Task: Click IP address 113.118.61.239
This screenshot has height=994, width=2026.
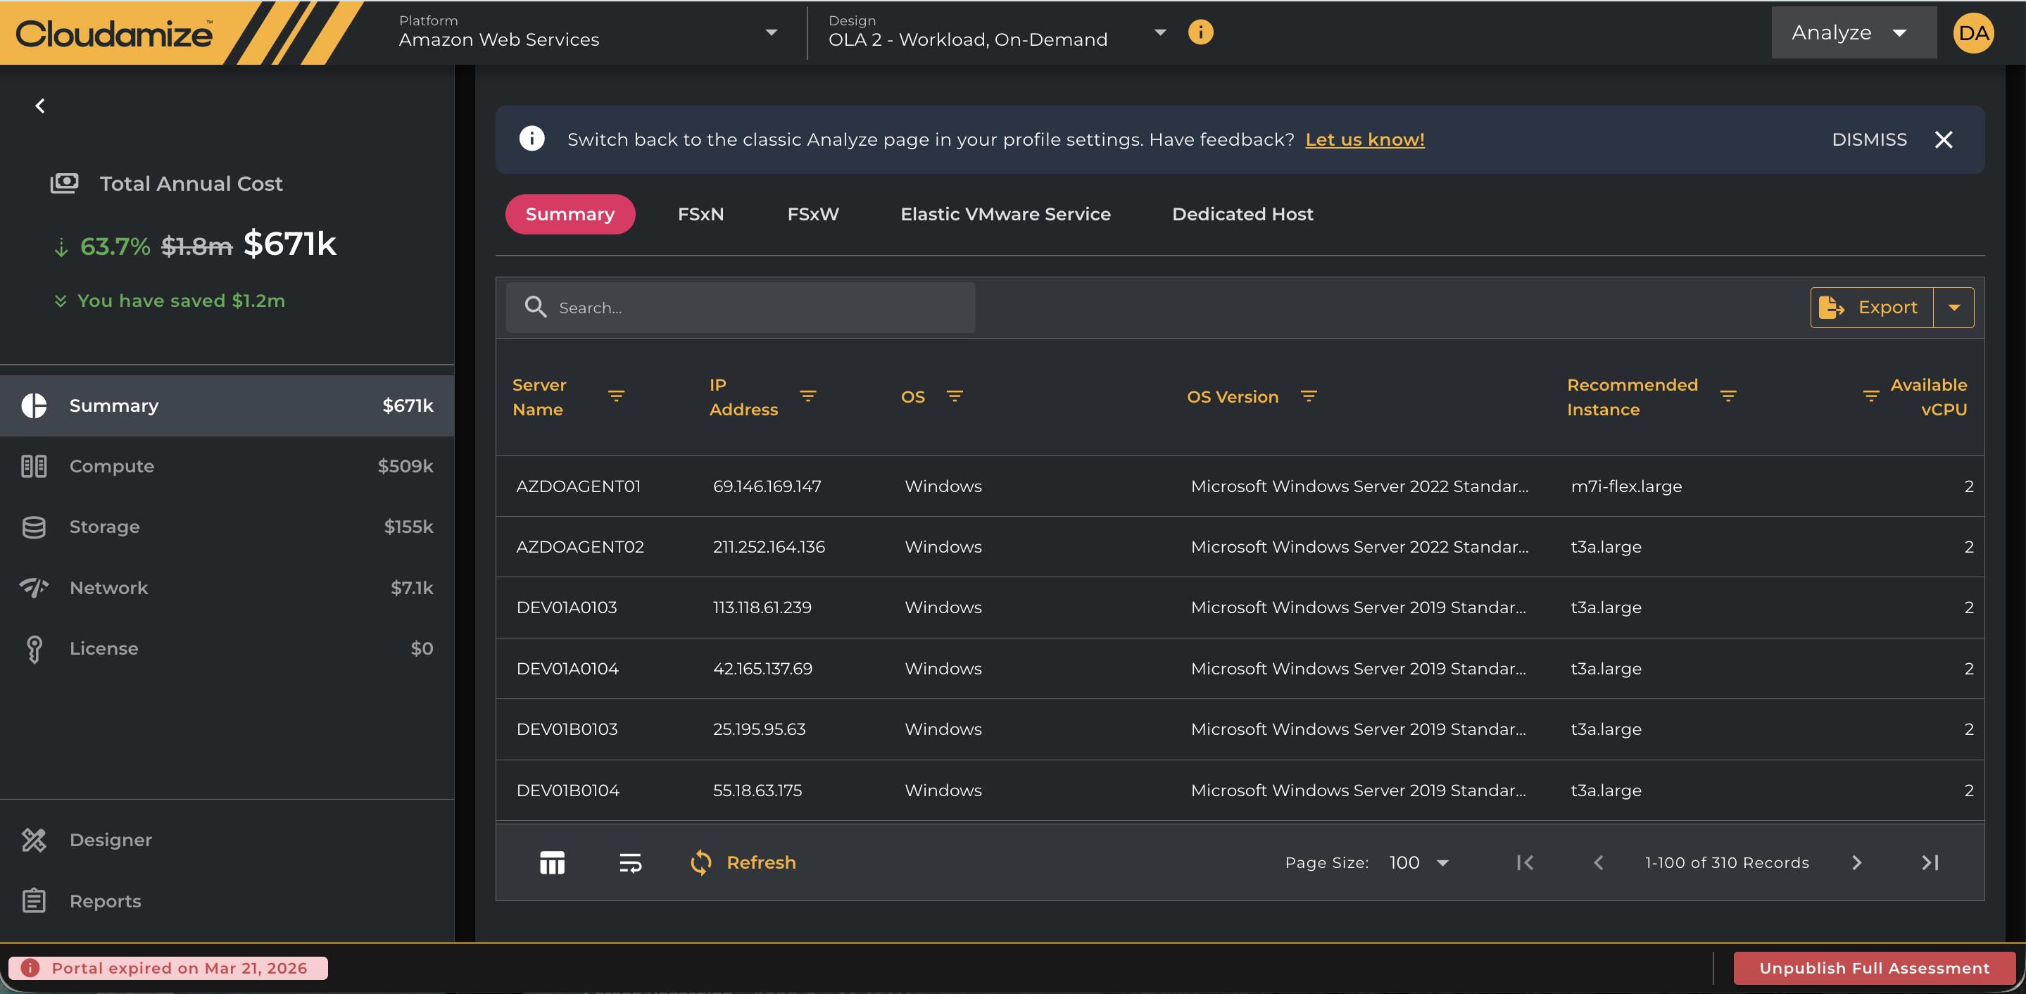Action: pos(762,608)
